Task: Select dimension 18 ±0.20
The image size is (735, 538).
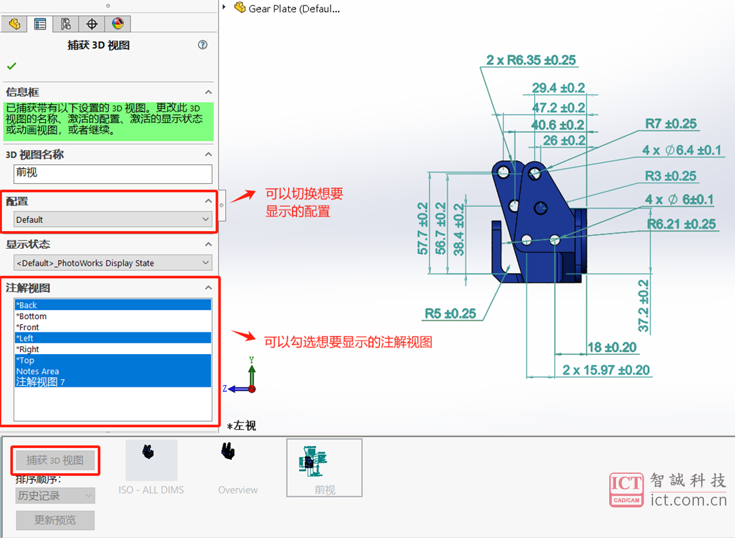Action: pos(612,347)
